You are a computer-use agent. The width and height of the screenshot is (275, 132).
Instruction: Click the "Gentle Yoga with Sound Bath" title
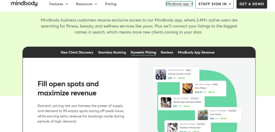click(x=187, y=102)
